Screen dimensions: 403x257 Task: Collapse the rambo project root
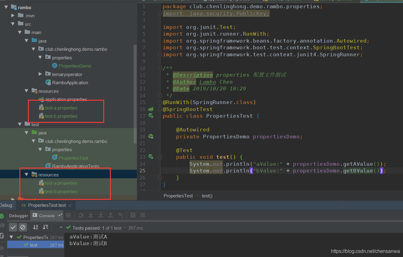[x=6, y=7]
